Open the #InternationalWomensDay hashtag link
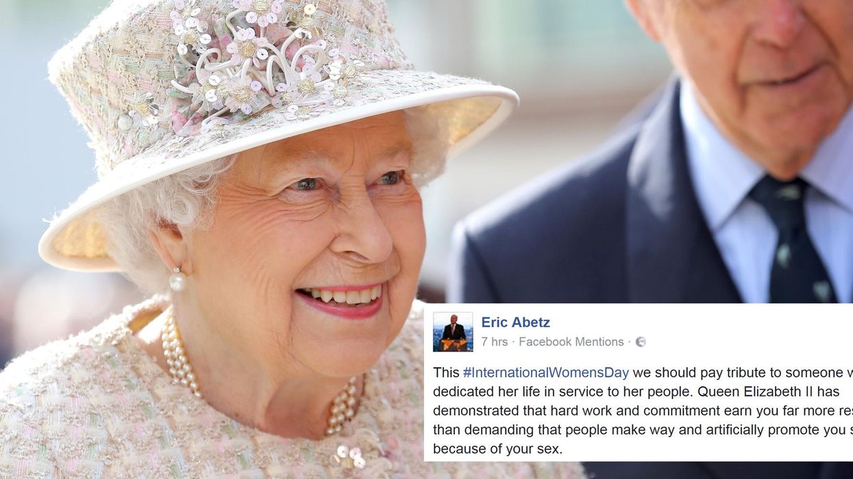This screenshot has width=853, height=479. coord(545,373)
